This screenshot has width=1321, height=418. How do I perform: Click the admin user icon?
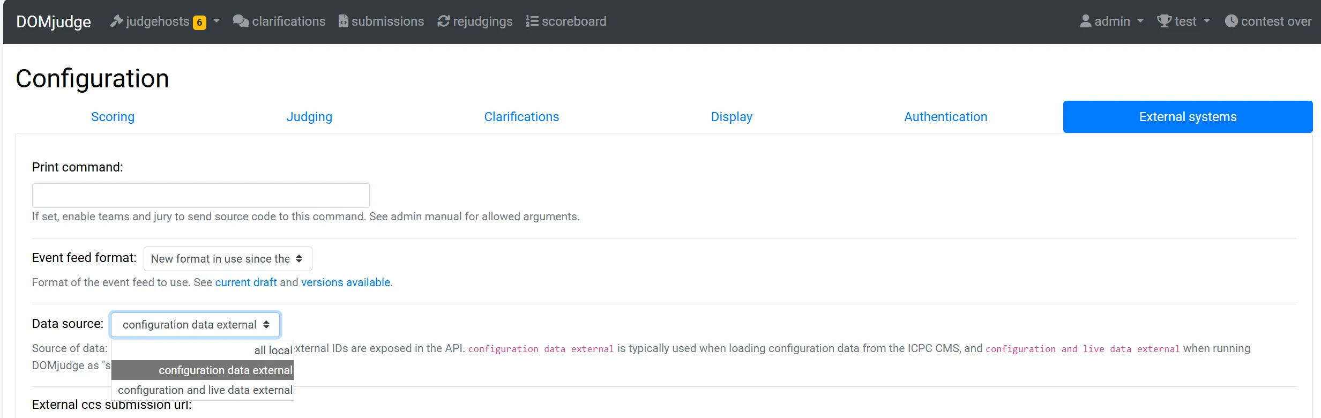point(1085,21)
